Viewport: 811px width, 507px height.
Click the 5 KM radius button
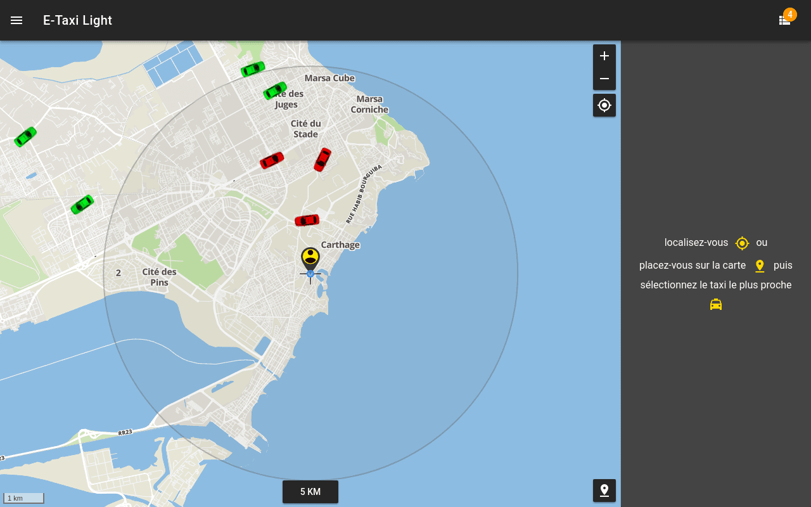pos(310,492)
